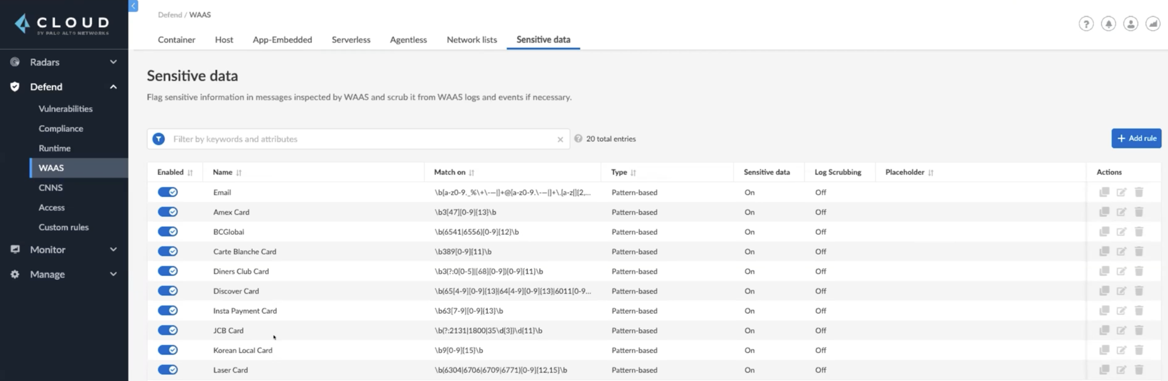The width and height of the screenshot is (1168, 381).
Task: Go to the Network lists tab
Action: pyautogui.click(x=472, y=40)
